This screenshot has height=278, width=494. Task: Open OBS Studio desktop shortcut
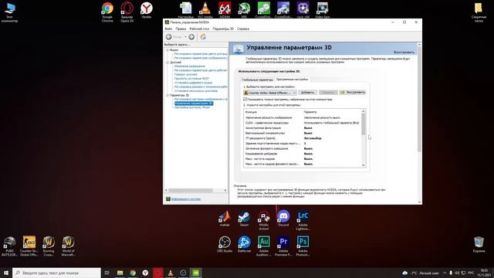pyautogui.click(x=225, y=244)
